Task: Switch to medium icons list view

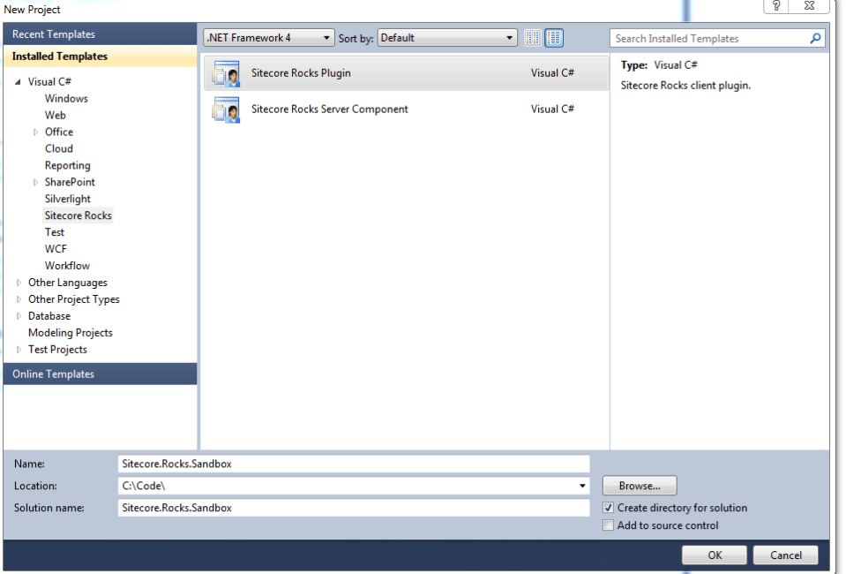Action: tap(553, 37)
